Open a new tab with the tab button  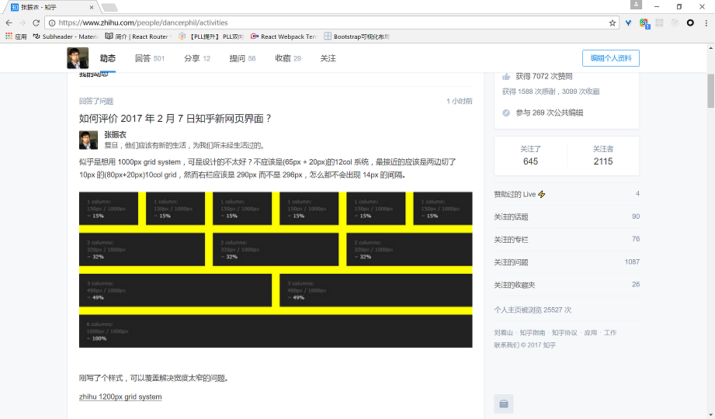coord(109,7)
